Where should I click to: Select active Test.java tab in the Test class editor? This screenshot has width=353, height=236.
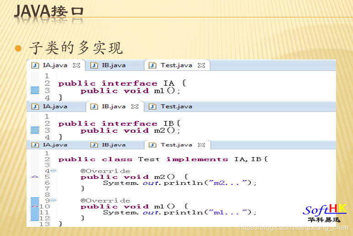pyautogui.click(x=177, y=145)
